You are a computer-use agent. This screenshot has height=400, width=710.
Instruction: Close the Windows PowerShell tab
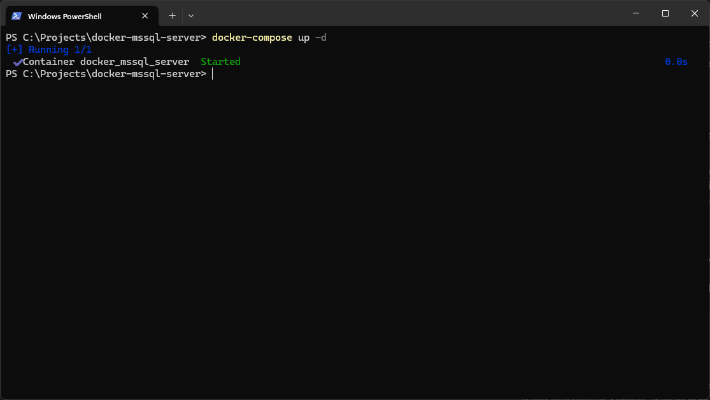[145, 16]
